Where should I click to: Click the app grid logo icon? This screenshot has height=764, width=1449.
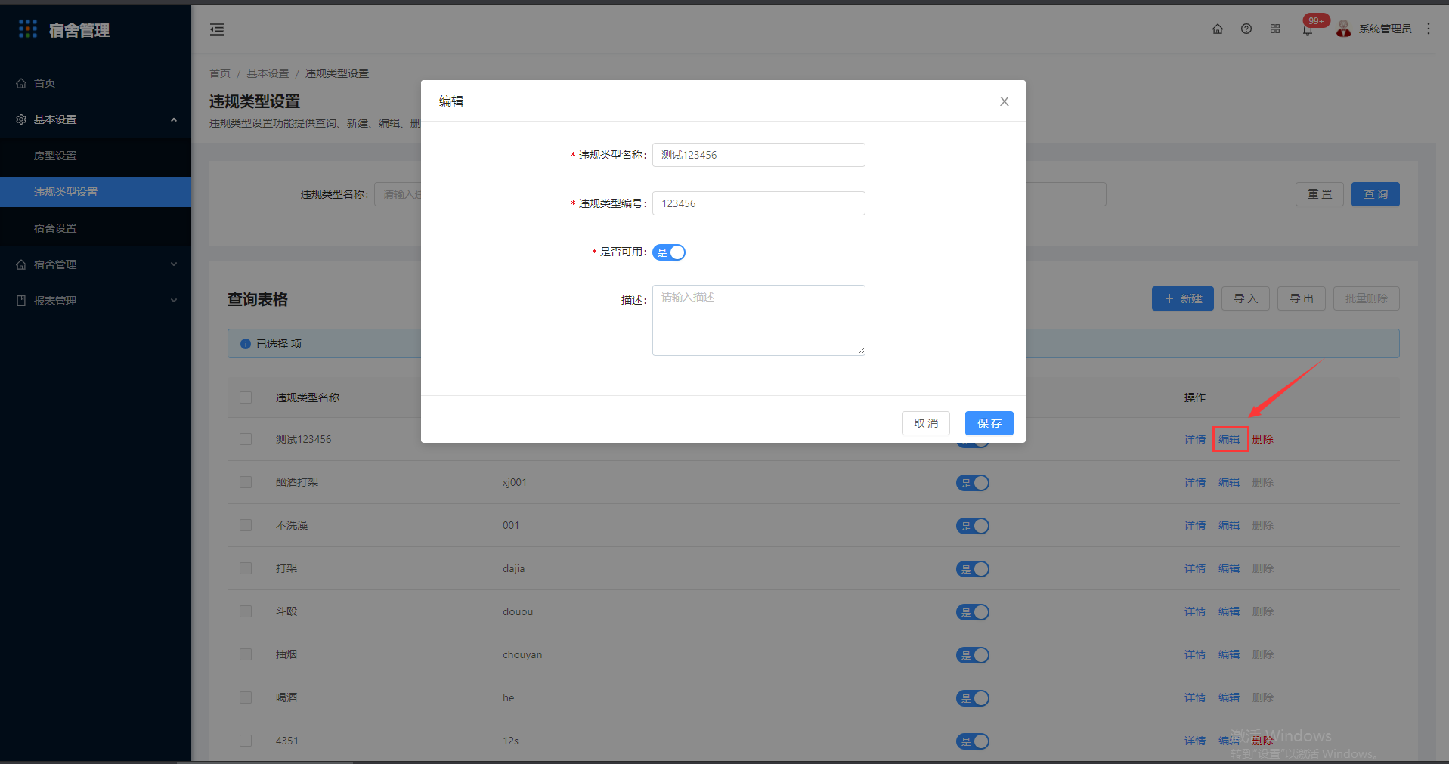coord(28,29)
